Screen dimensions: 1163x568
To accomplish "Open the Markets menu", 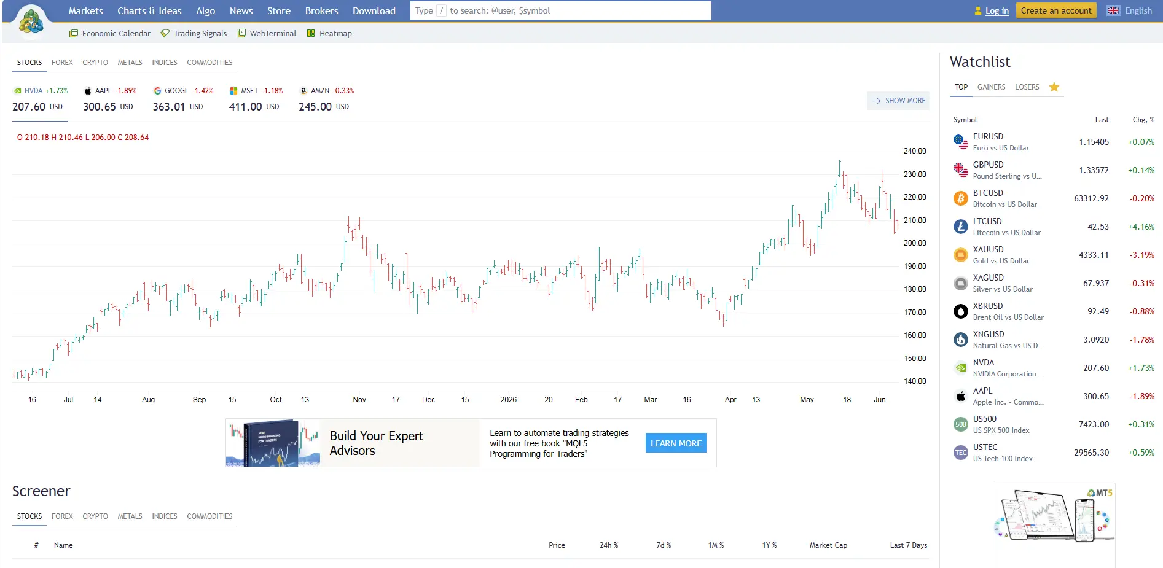I will pos(85,10).
